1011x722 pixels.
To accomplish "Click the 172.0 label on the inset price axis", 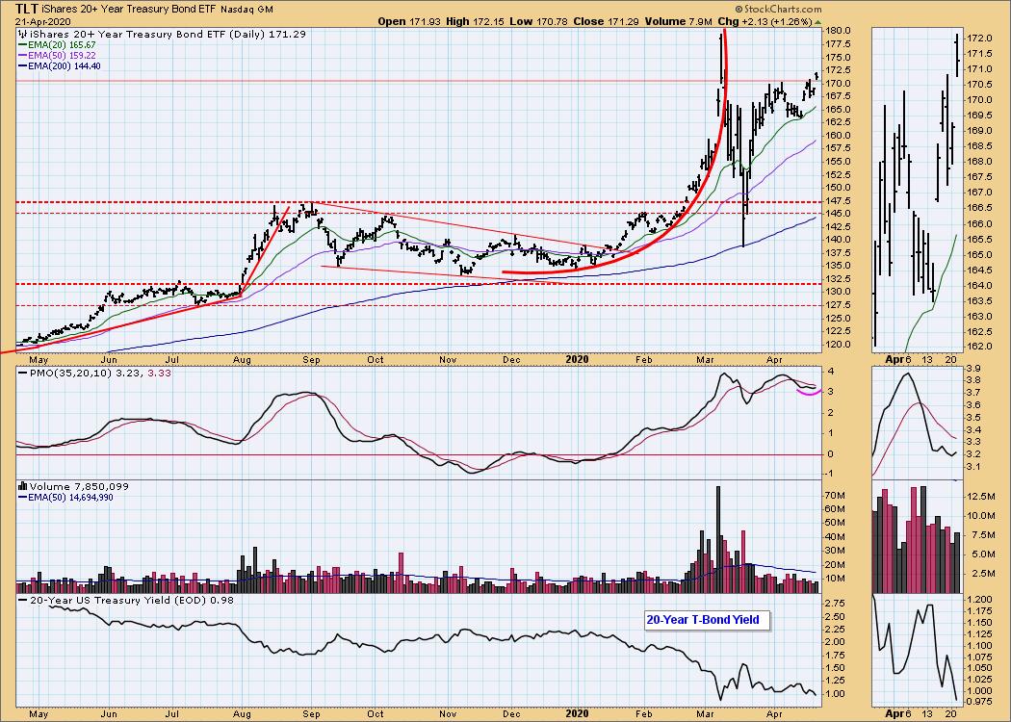I will click(x=979, y=39).
